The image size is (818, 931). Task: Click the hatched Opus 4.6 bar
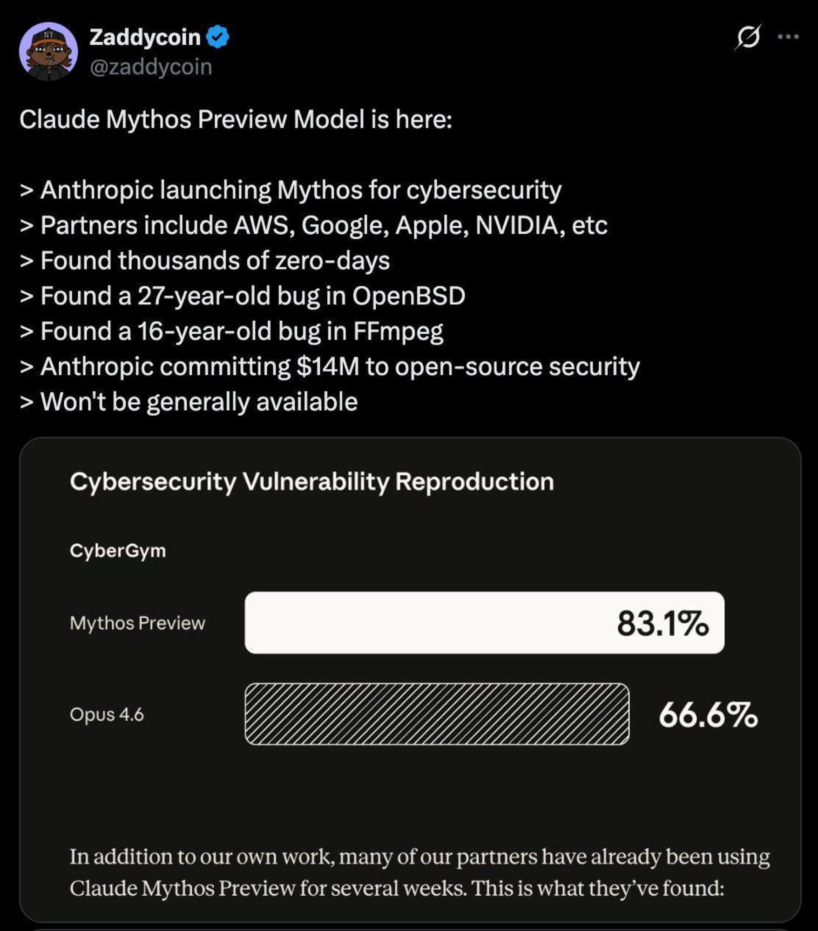click(x=437, y=714)
